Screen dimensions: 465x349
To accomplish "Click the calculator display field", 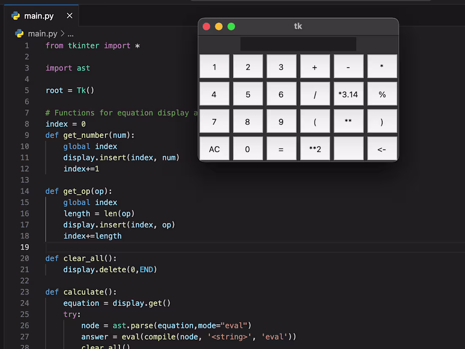I will (x=298, y=44).
